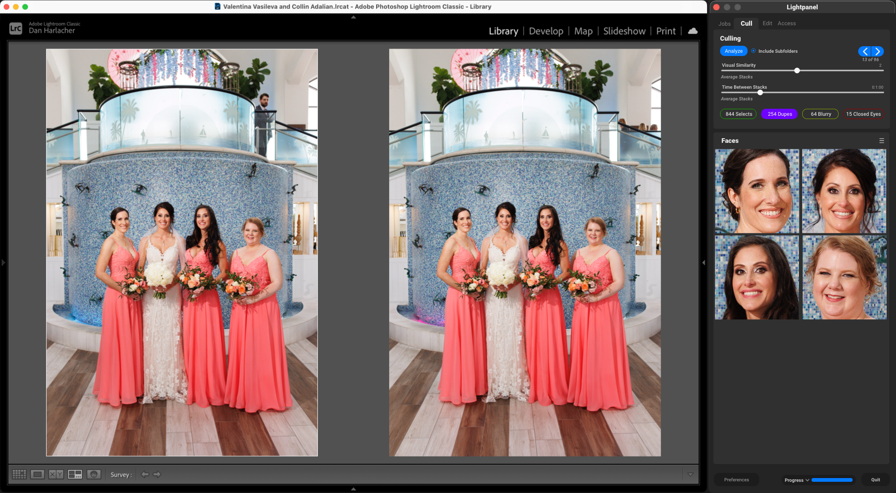
Task: Go to previous stack with left chevron
Action: point(865,51)
